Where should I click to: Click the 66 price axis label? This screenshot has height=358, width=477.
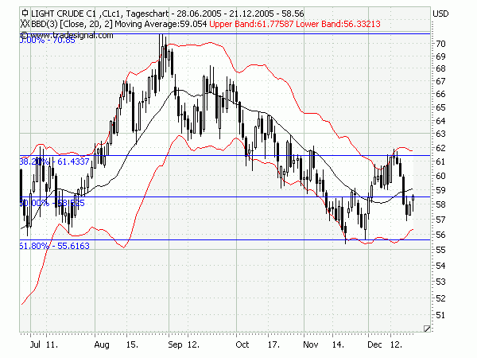(x=440, y=94)
